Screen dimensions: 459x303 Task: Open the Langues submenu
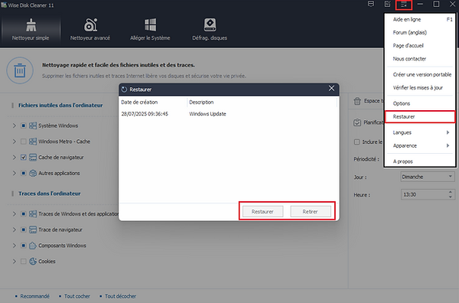tap(420, 132)
